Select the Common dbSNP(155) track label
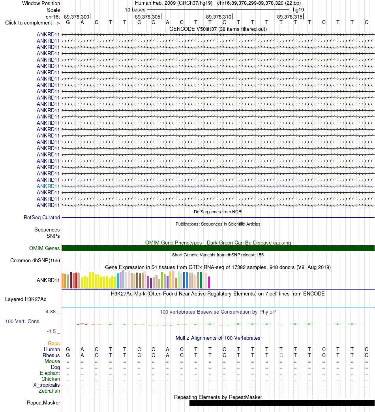 point(35,260)
